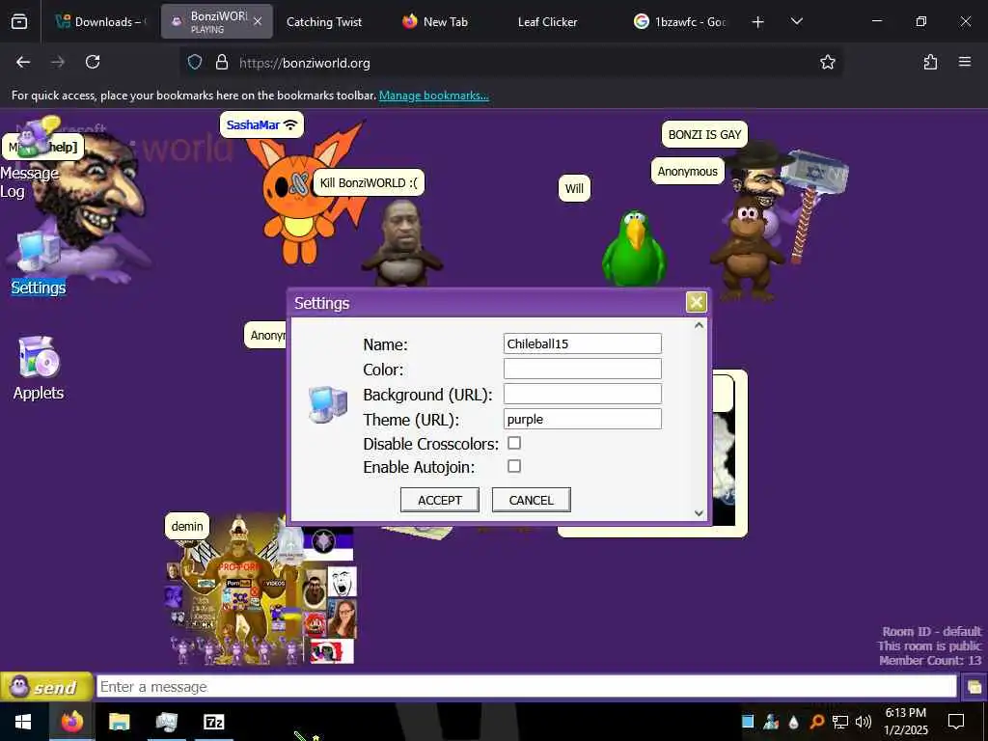Switch to the New Tab tab
This screenshot has width=988, height=741.
(435, 21)
